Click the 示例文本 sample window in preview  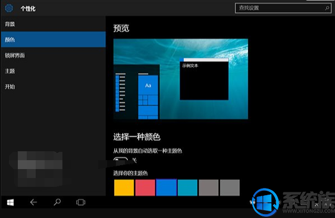(204, 79)
